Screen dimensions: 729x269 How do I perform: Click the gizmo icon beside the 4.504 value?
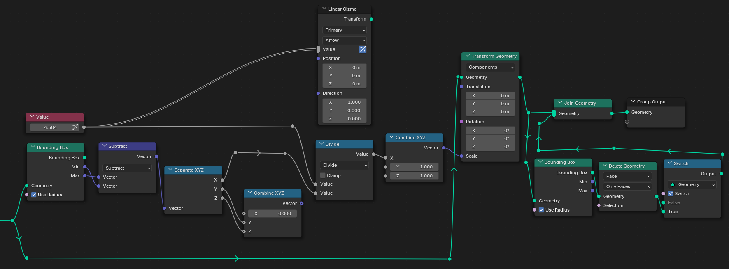point(75,127)
